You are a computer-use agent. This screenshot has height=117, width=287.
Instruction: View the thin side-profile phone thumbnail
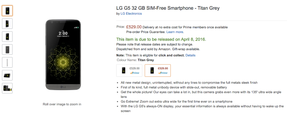point(7,62)
